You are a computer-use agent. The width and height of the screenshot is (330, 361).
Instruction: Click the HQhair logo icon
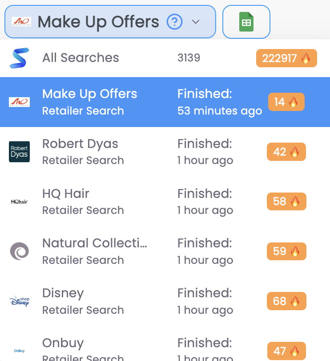(x=19, y=202)
